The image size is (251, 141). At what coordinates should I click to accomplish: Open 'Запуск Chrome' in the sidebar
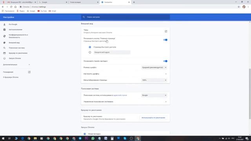(x=15, y=58)
